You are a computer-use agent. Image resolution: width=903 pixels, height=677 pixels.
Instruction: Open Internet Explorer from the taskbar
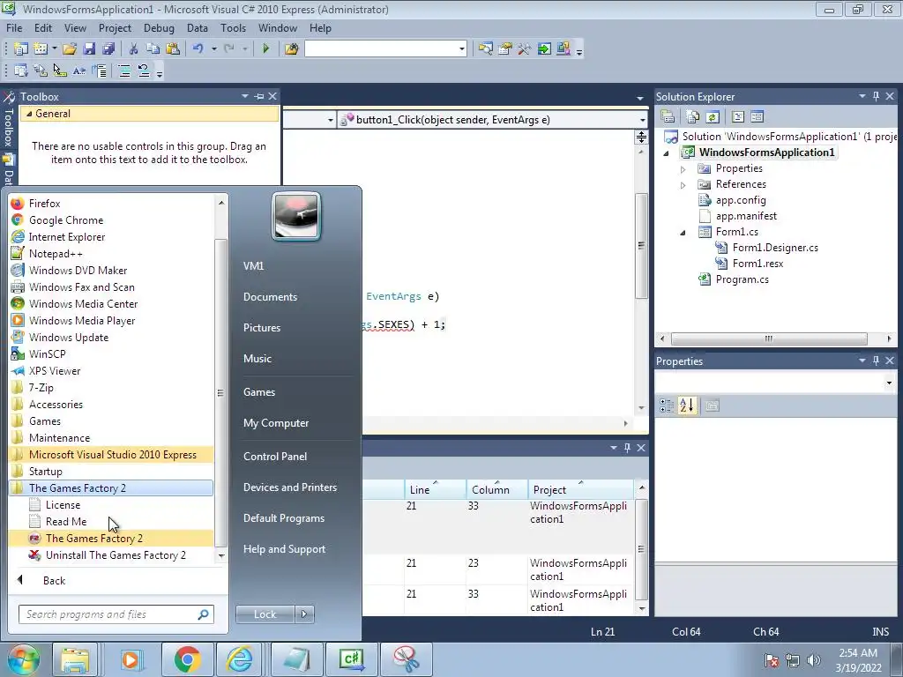click(240, 659)
